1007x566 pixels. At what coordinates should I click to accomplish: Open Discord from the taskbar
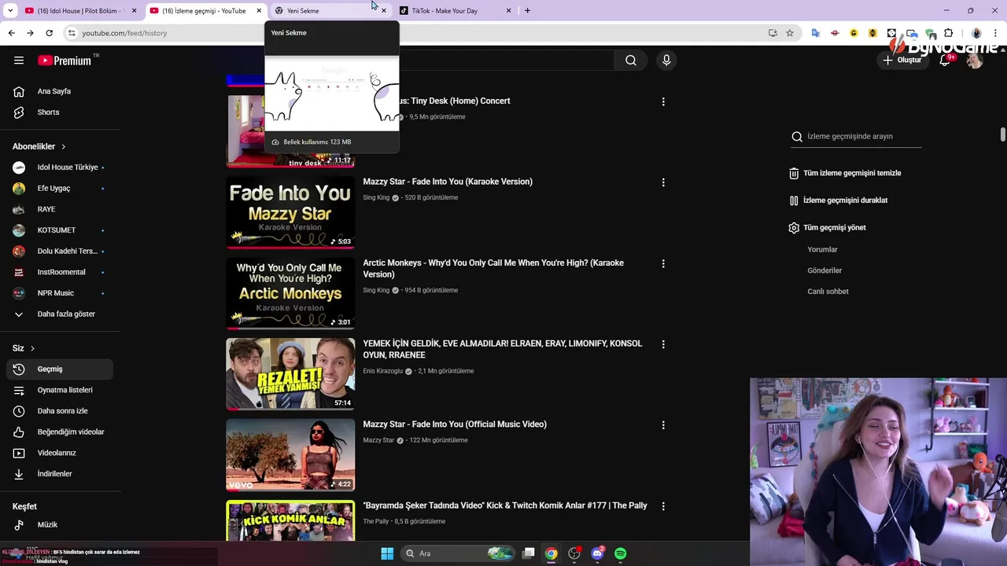click(x=598, y=553)
